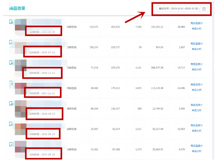This screenshot has width=215, height=163.
Task: Open 单品分析 for product published 2018-12-11
Action: [197, 70]
